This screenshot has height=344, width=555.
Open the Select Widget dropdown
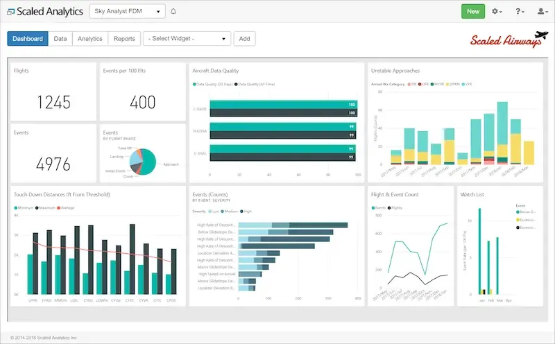(187, 39)
